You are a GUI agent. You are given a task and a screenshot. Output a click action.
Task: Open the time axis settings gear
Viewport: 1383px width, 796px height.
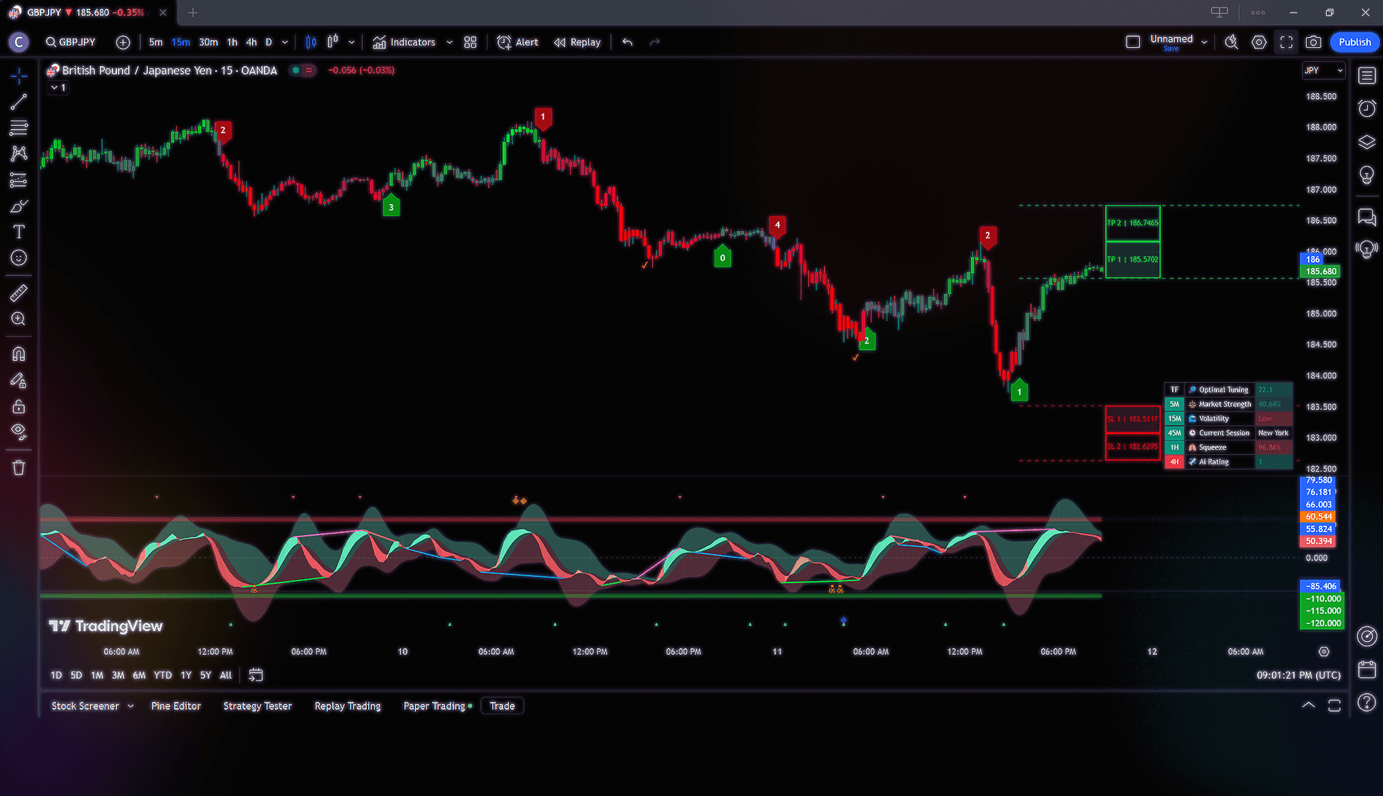pyautogui.click(x=1324, y=652)
